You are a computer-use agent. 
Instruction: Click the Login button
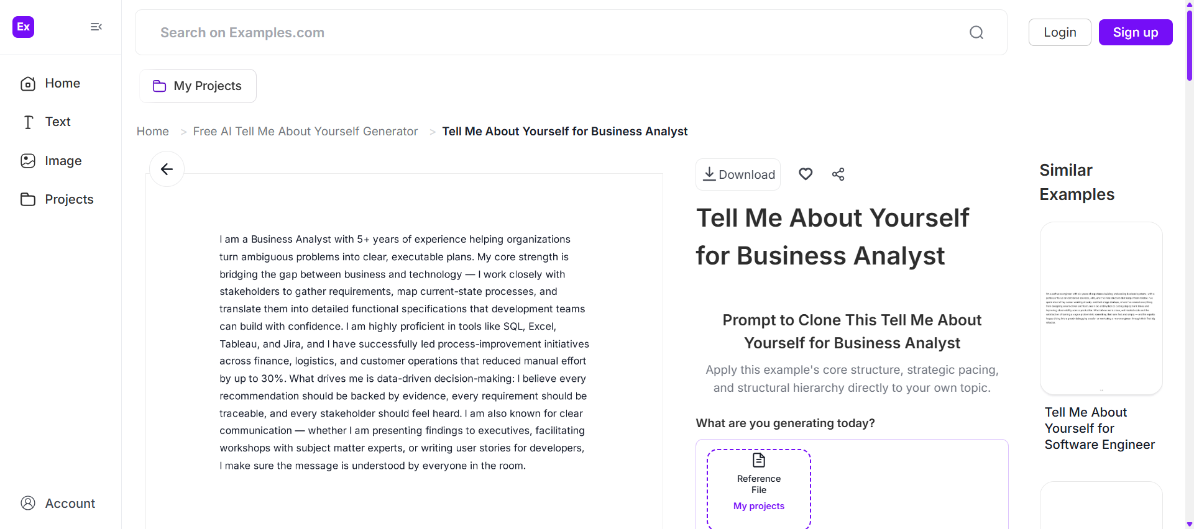(x=1060, y=32)
